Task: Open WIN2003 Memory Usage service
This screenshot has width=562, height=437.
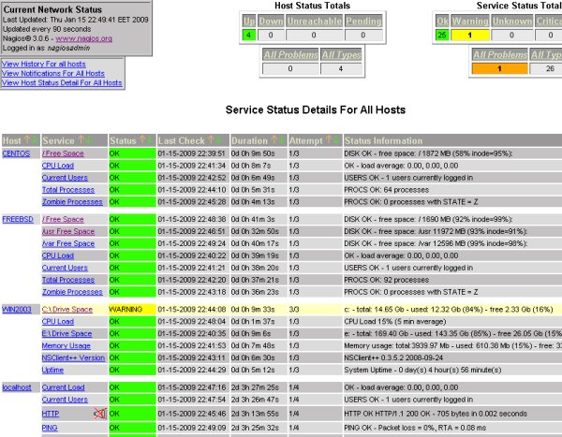Action: pyautogui.click(x=66, y=346)
